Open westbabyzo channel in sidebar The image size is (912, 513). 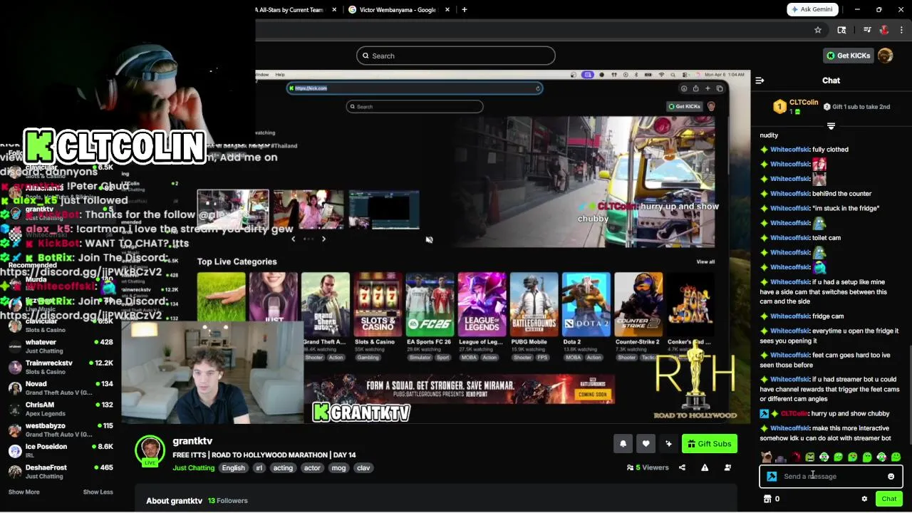(x=61, y=430)
